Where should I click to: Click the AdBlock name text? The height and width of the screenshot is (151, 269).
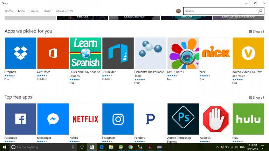click(x=205, y=138)
